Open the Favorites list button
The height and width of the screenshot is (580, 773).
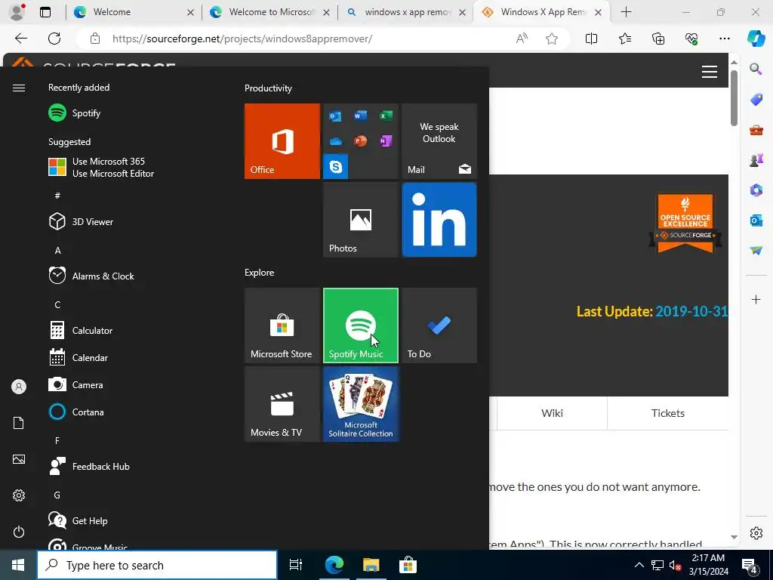[624, 39]
